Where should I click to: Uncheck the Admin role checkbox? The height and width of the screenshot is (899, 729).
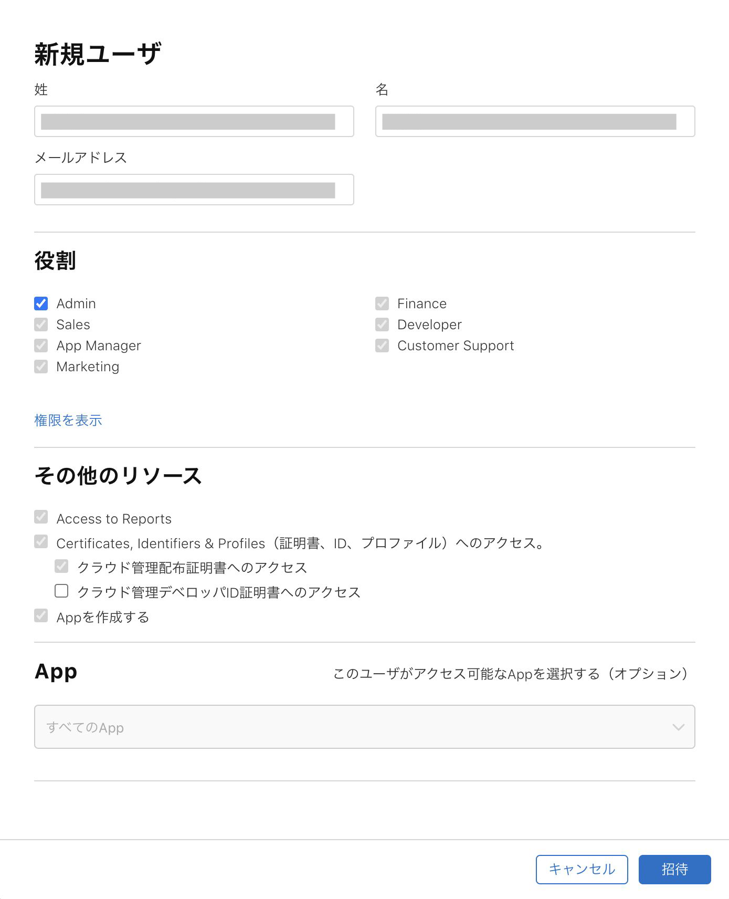[41, 304]
